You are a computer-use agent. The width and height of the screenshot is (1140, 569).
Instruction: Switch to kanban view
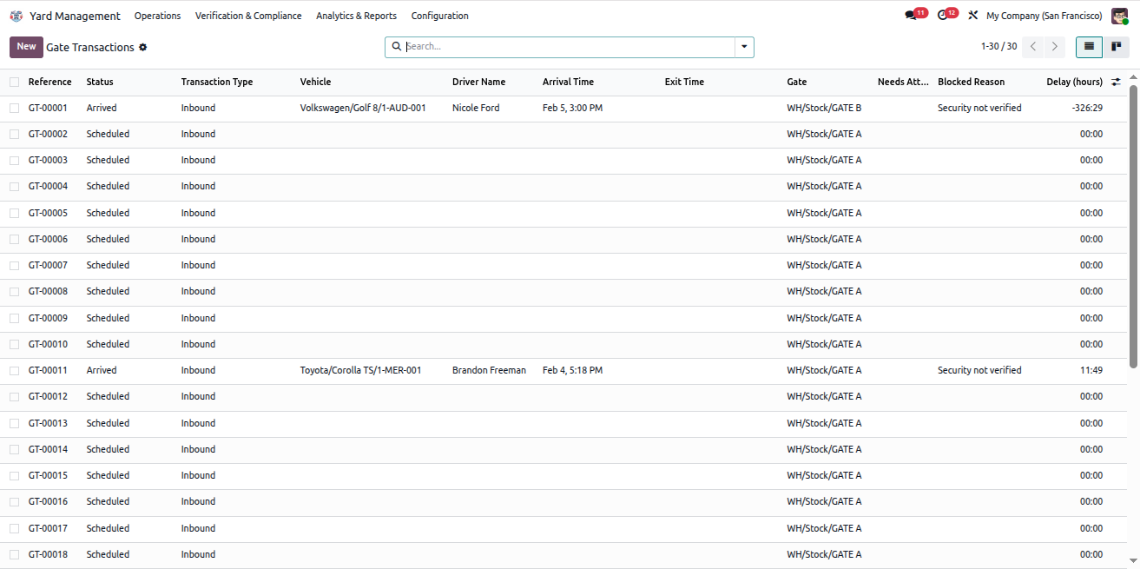pos(1117,47)
